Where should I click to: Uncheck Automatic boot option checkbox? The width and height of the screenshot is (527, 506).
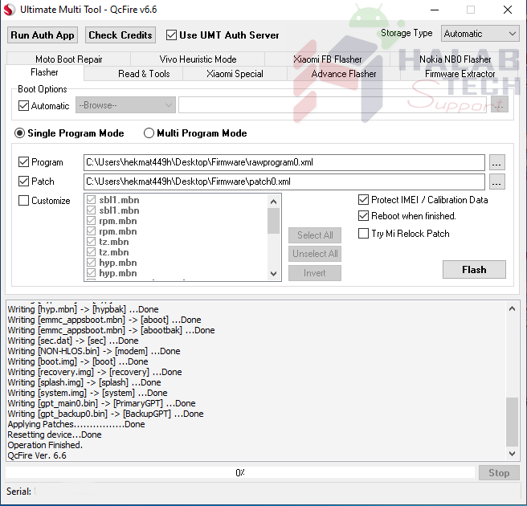[x=23, y=105]
